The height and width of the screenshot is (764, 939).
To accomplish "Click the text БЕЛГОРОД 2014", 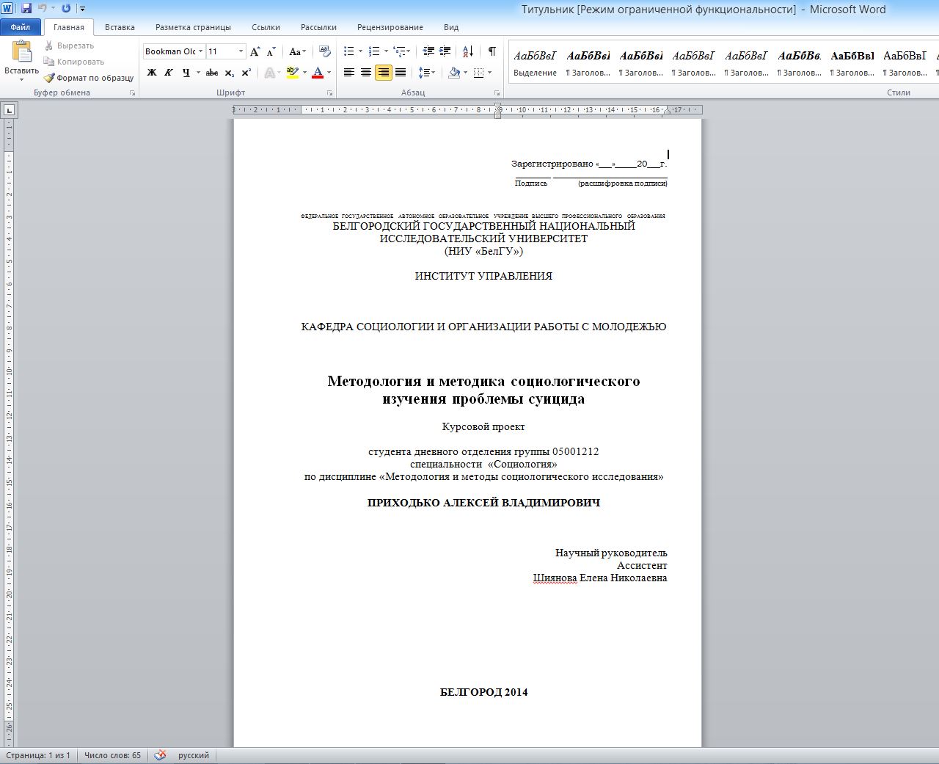I will click(483, 692).
